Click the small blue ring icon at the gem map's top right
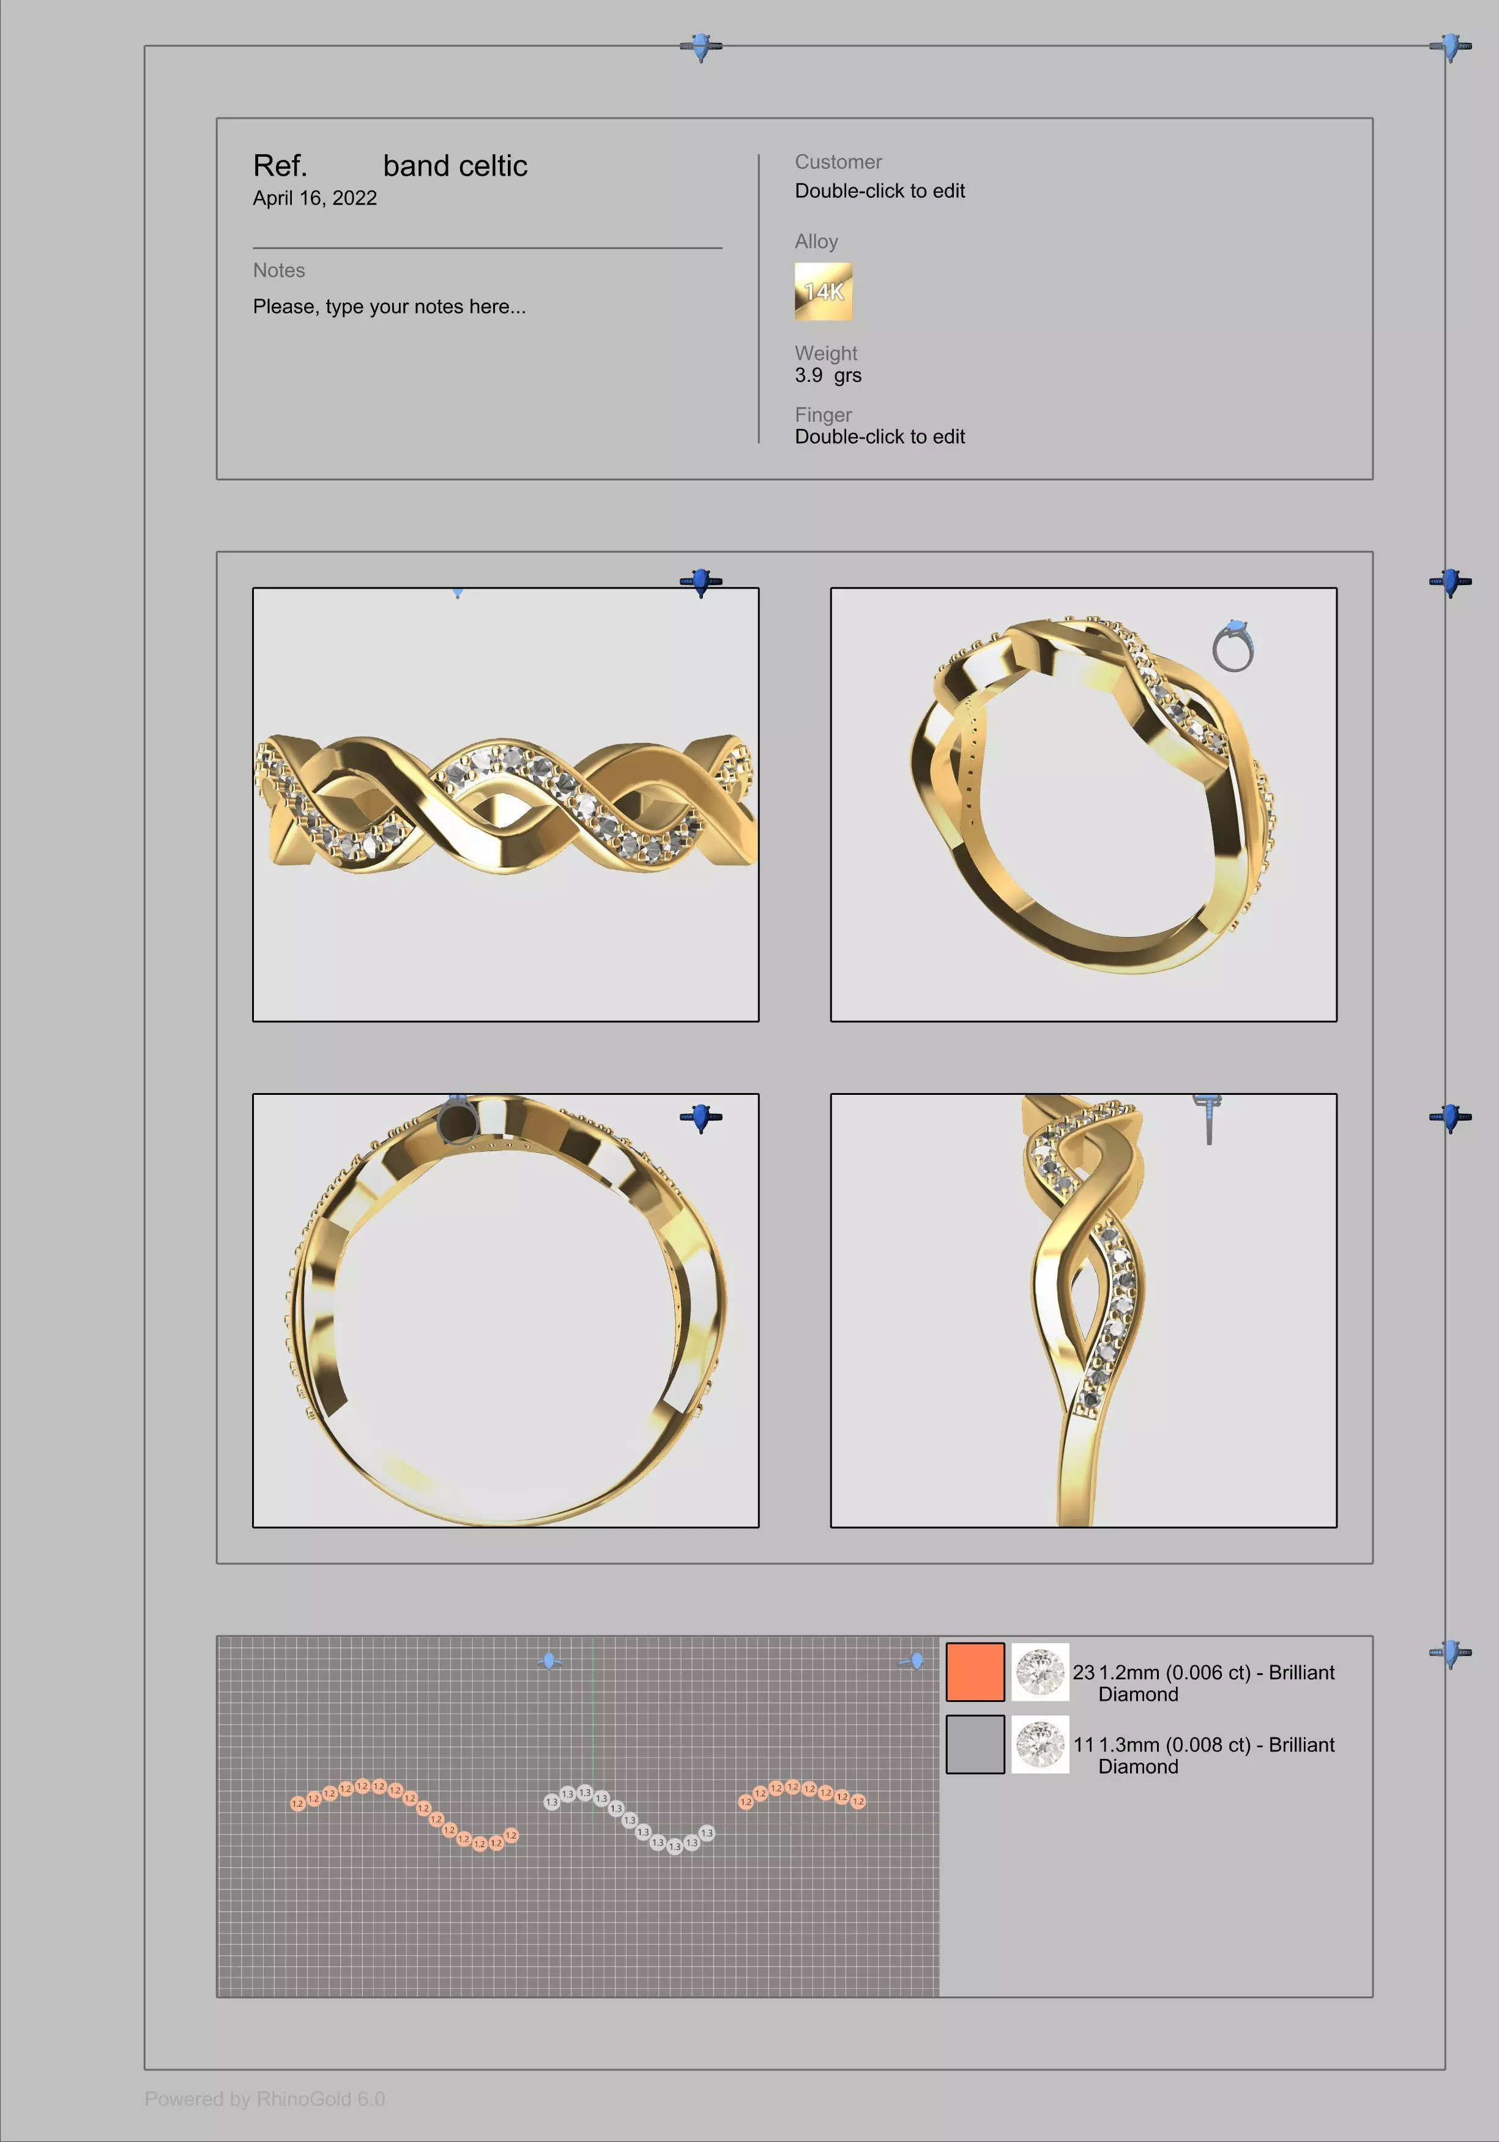1499x2142 pixels. (x=912, y=1660)
